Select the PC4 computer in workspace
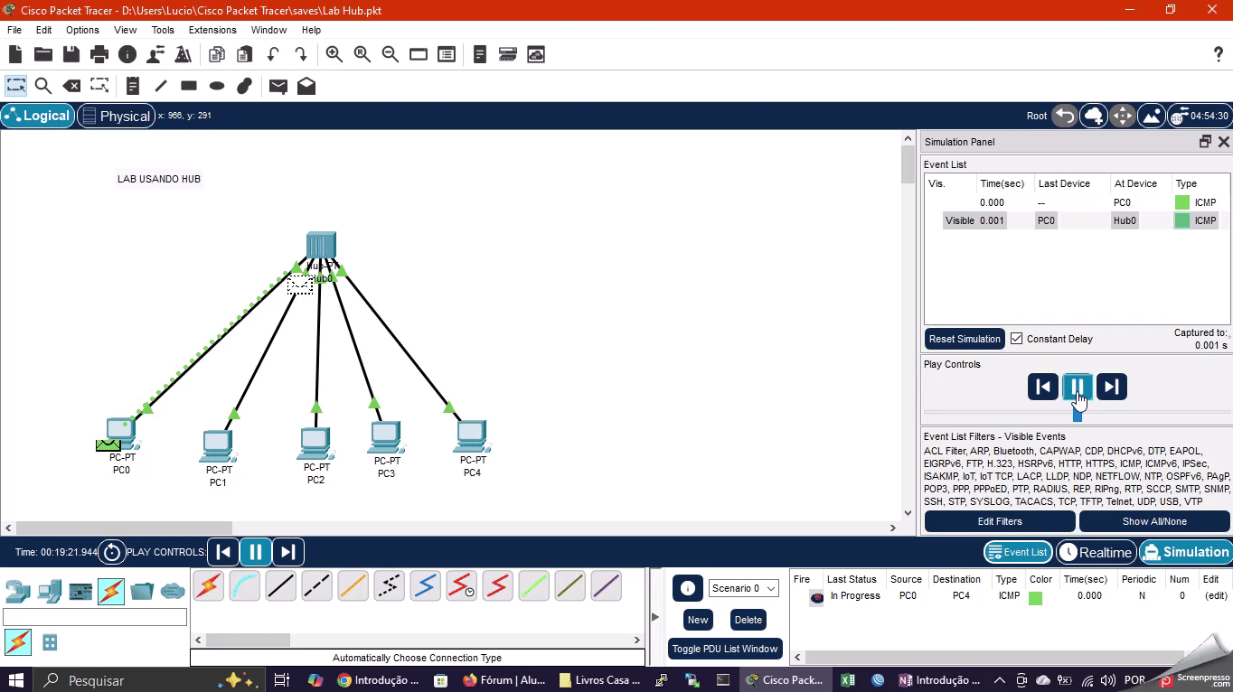 click(x=471, y=435)
